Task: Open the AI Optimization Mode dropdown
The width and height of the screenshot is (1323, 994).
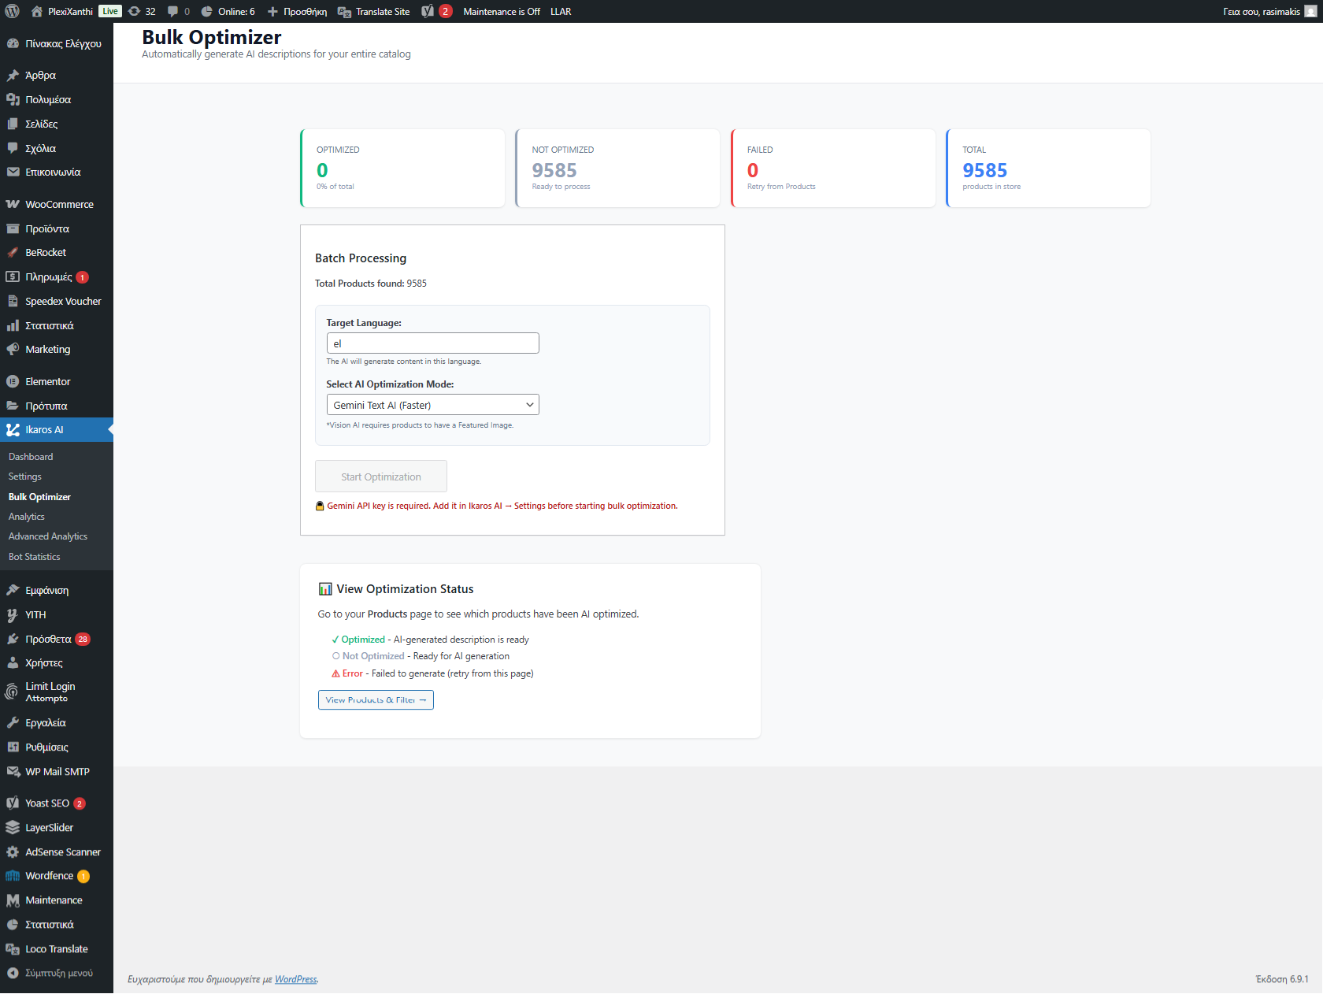Action: 432,405
